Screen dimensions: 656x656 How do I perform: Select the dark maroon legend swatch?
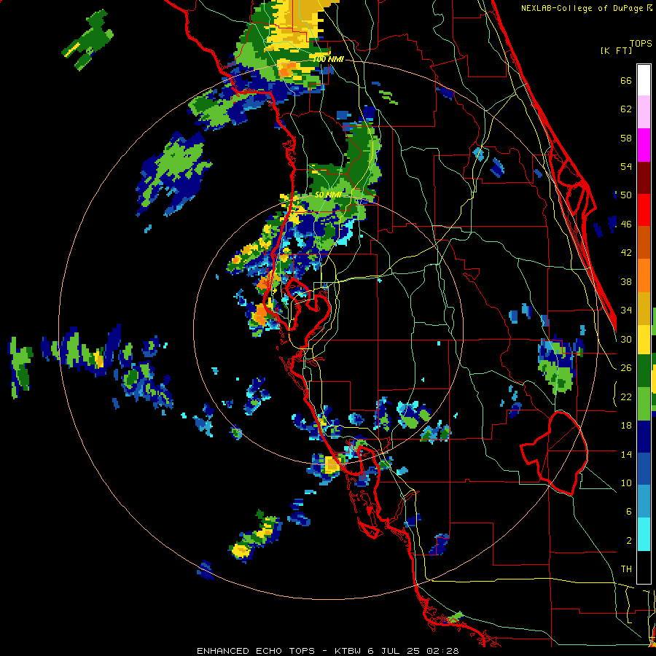pos(644,177)
